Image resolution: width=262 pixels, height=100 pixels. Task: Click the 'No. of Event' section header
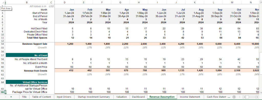coord(27,55)
